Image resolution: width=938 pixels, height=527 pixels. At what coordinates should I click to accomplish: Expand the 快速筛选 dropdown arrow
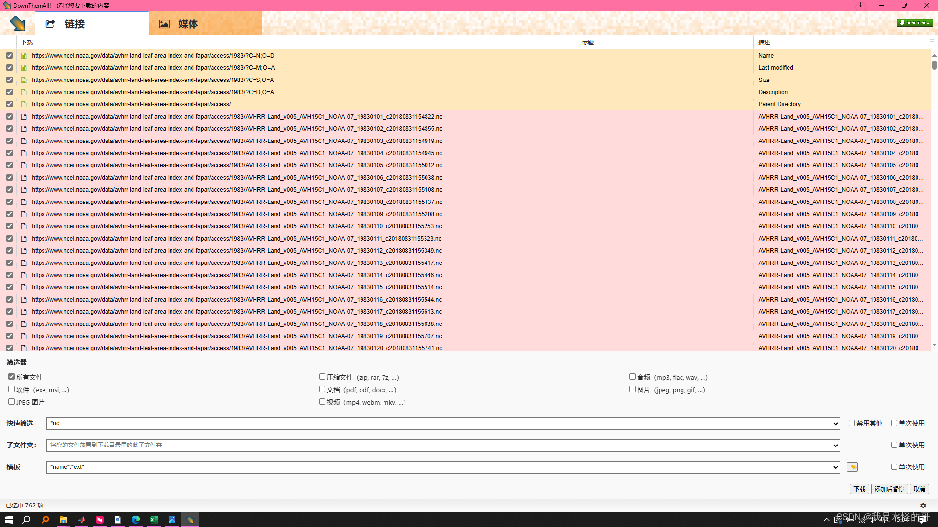point(835,424)
